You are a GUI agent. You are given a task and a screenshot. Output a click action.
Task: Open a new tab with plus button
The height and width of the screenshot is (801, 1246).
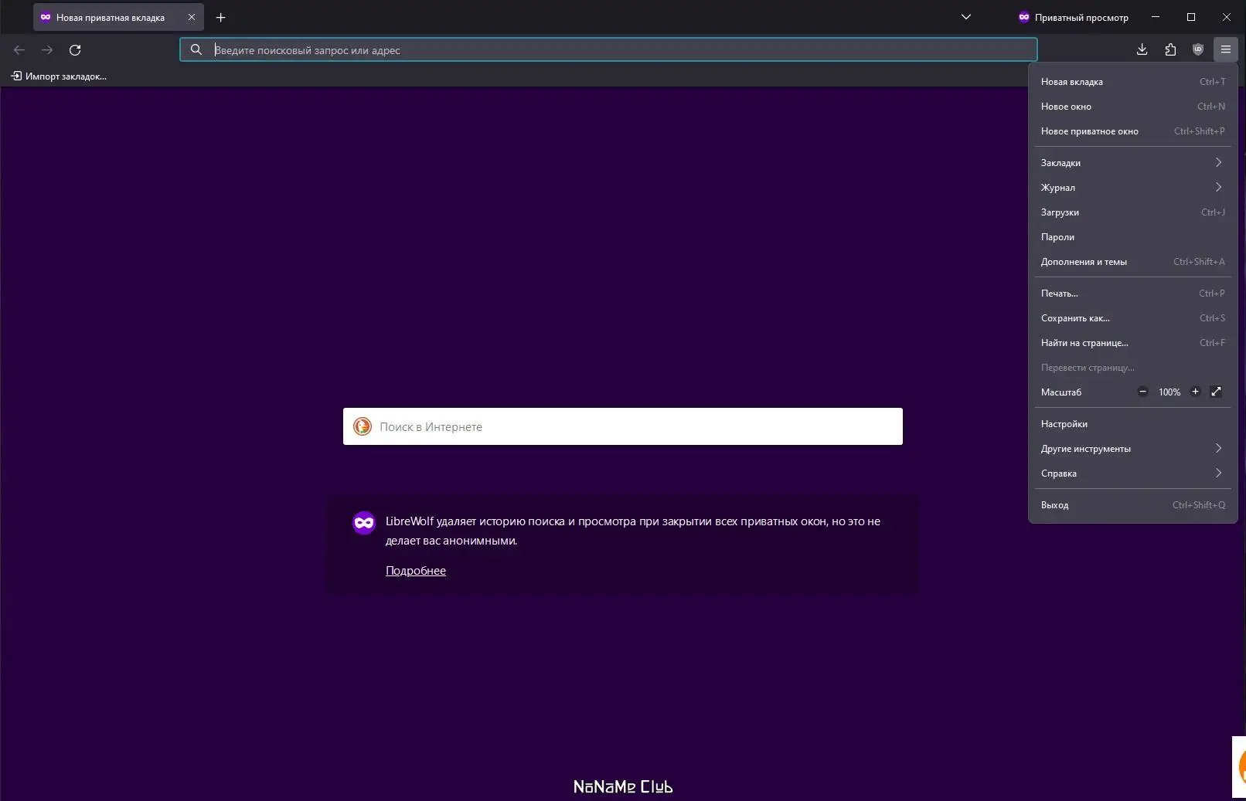point(220,17)
